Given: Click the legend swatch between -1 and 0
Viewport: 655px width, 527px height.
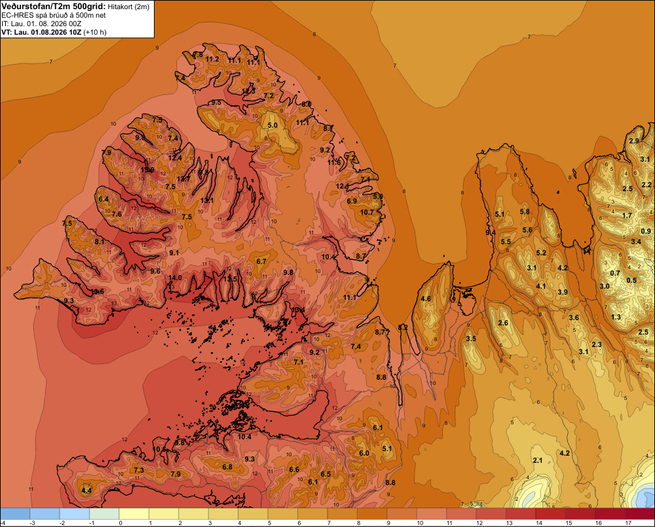Looking at the screenshot, I should (x=104, y=513).
